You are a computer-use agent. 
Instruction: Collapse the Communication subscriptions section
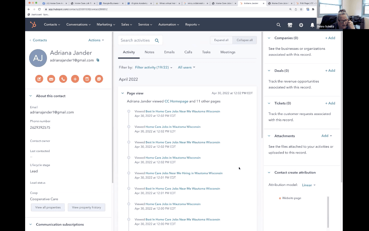coord(31,224)
